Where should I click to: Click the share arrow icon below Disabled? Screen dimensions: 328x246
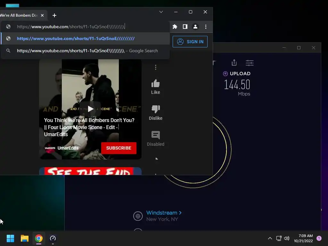(157, 159)
